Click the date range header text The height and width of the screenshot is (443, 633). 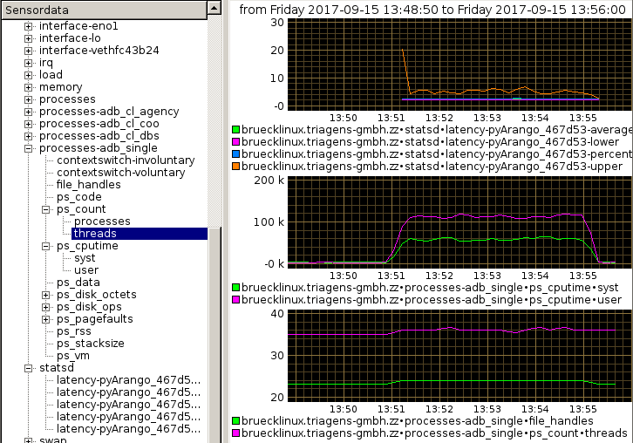[x=432, y=10]
